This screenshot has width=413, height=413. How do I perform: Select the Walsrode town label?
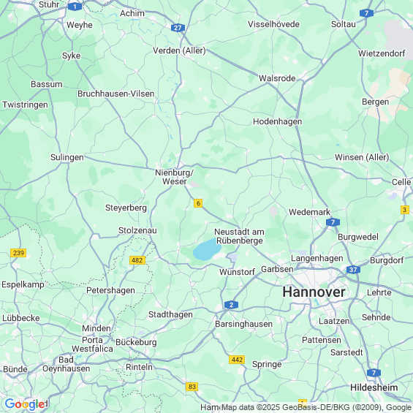pos(277,78)
